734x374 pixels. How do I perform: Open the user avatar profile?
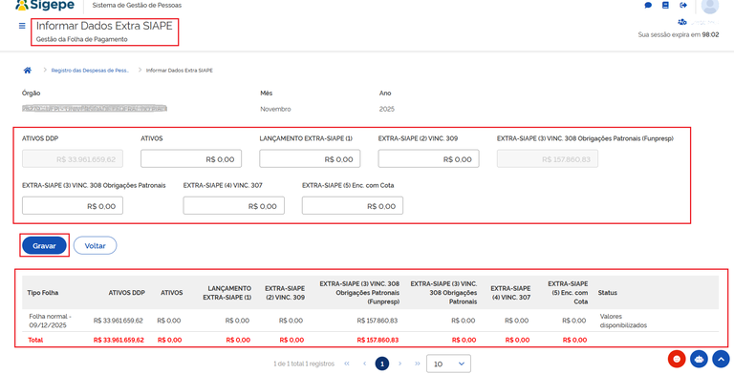(x=710, y=6)
